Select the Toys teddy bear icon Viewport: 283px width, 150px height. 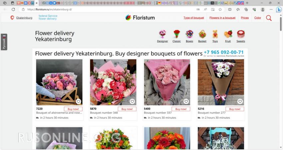click(x=215, y=34)
